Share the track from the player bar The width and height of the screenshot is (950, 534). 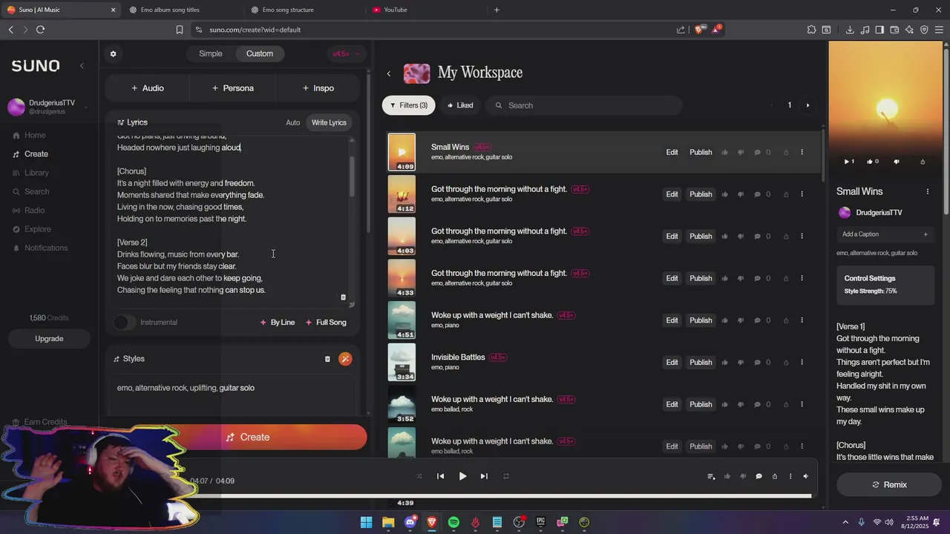[x=775, y=476]
